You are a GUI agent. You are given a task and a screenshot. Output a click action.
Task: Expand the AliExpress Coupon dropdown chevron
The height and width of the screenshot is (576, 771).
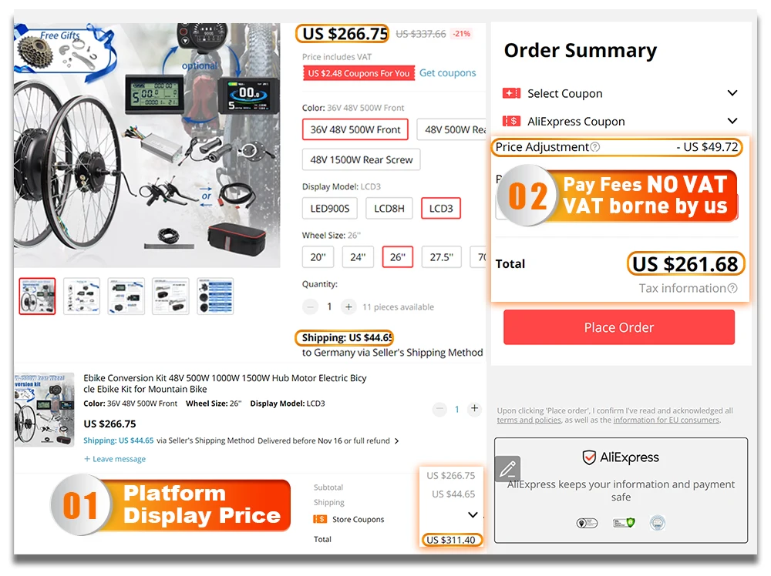[732, 121]
